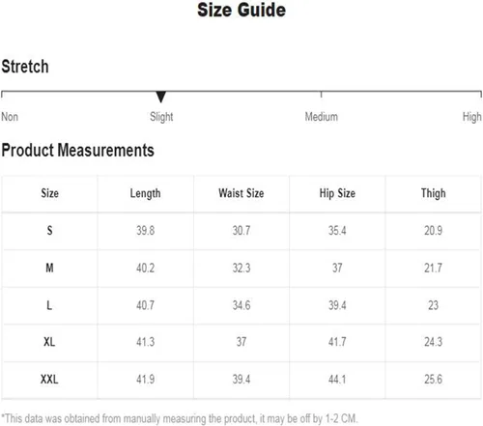Viewport: 483px width, 426px height.
Task: Select the High stretch label
Action: (472, 117)
